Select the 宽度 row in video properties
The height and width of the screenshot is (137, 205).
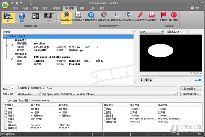coord(53,109)
